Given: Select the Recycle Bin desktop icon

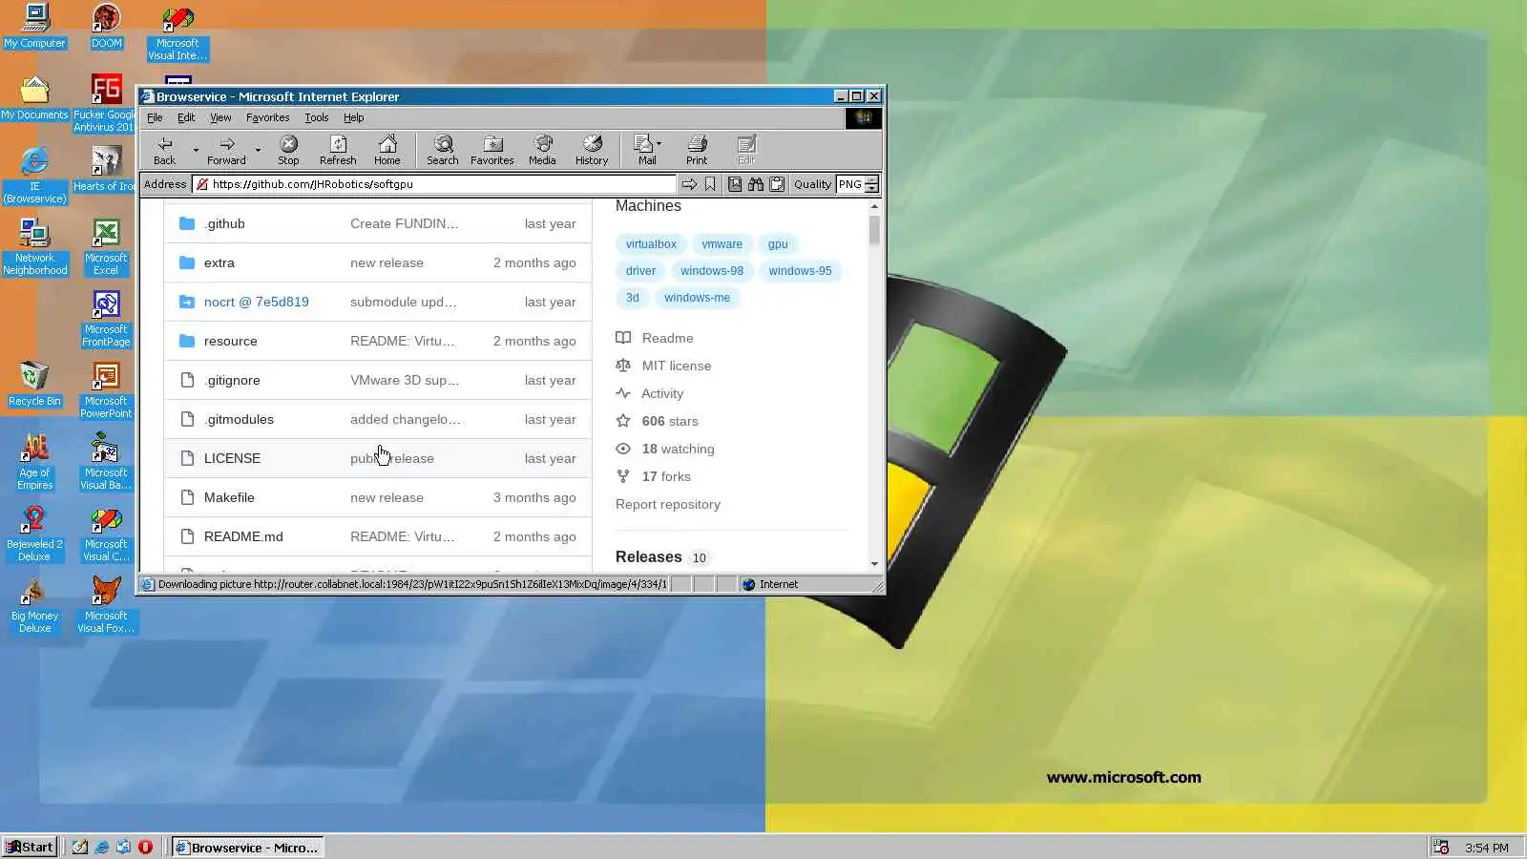Looking at the screenshot, I should tap(35, 385).
